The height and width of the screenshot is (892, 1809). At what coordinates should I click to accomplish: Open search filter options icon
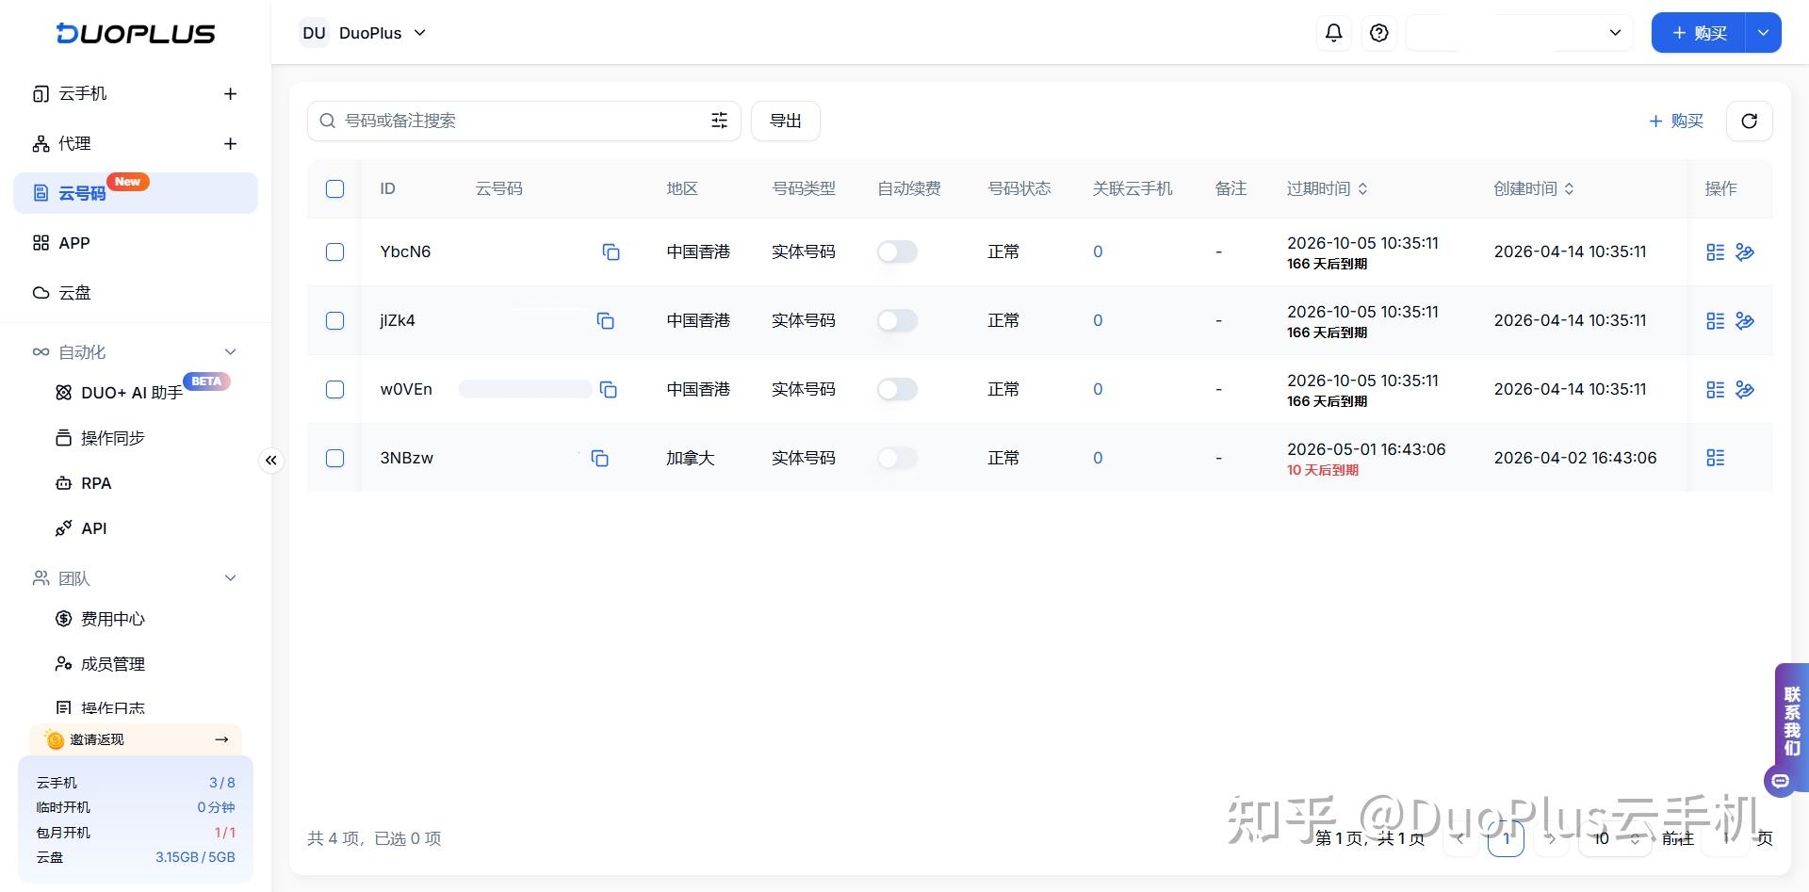click(719, 121)
